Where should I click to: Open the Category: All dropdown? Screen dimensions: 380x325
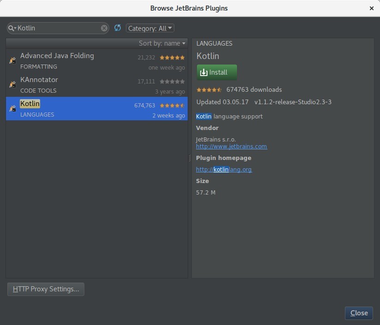click(150, 28)
